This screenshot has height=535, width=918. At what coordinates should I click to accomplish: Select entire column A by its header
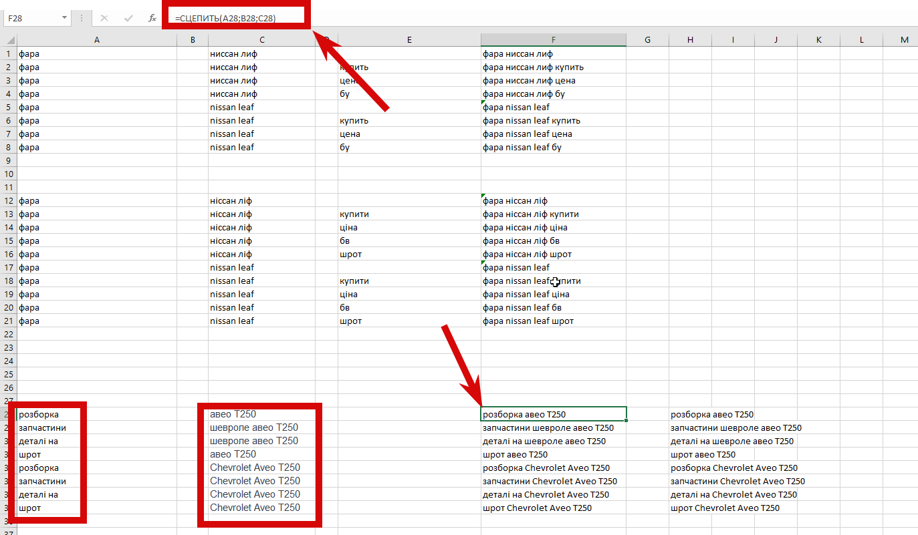click(x=97, y=40)
